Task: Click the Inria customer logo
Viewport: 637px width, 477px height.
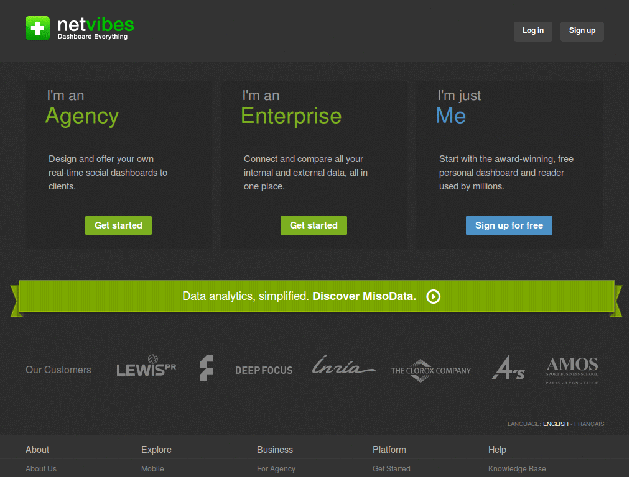Action: [x=343, y=365]
